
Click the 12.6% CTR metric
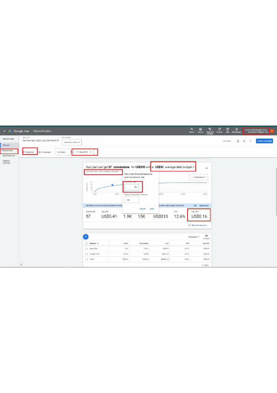pyautogui.click(x=180, y=216)
